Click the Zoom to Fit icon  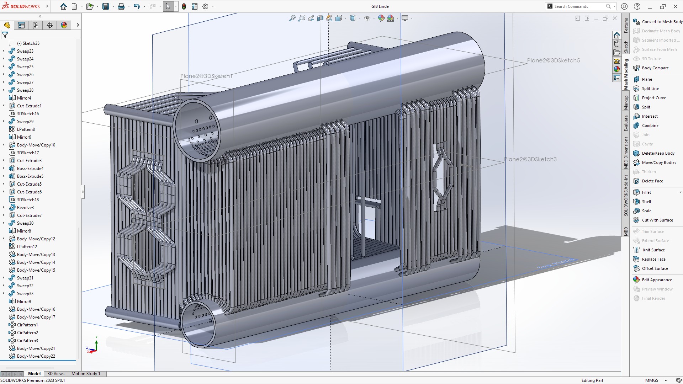(292, 18)
